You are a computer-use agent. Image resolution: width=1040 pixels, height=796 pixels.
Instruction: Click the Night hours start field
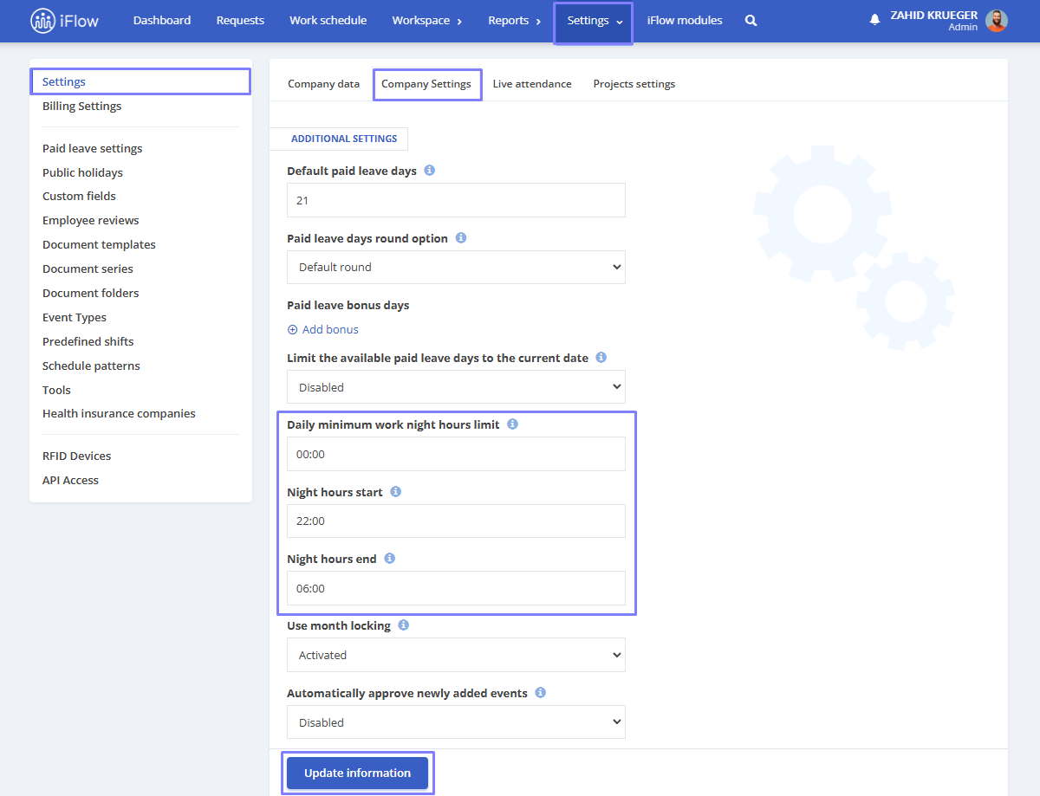click(456, 521)
